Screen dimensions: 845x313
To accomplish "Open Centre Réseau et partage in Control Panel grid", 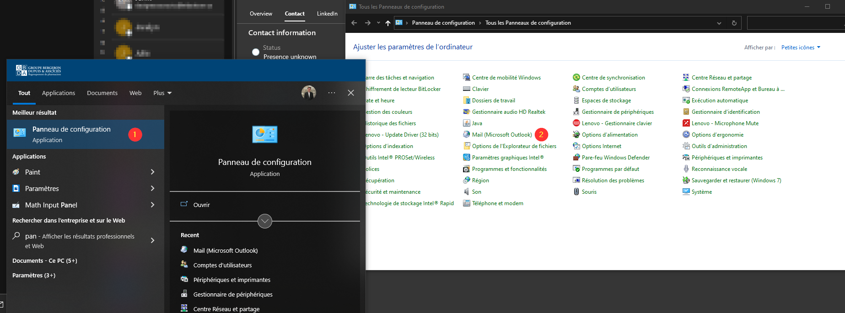I will point(717,78).
